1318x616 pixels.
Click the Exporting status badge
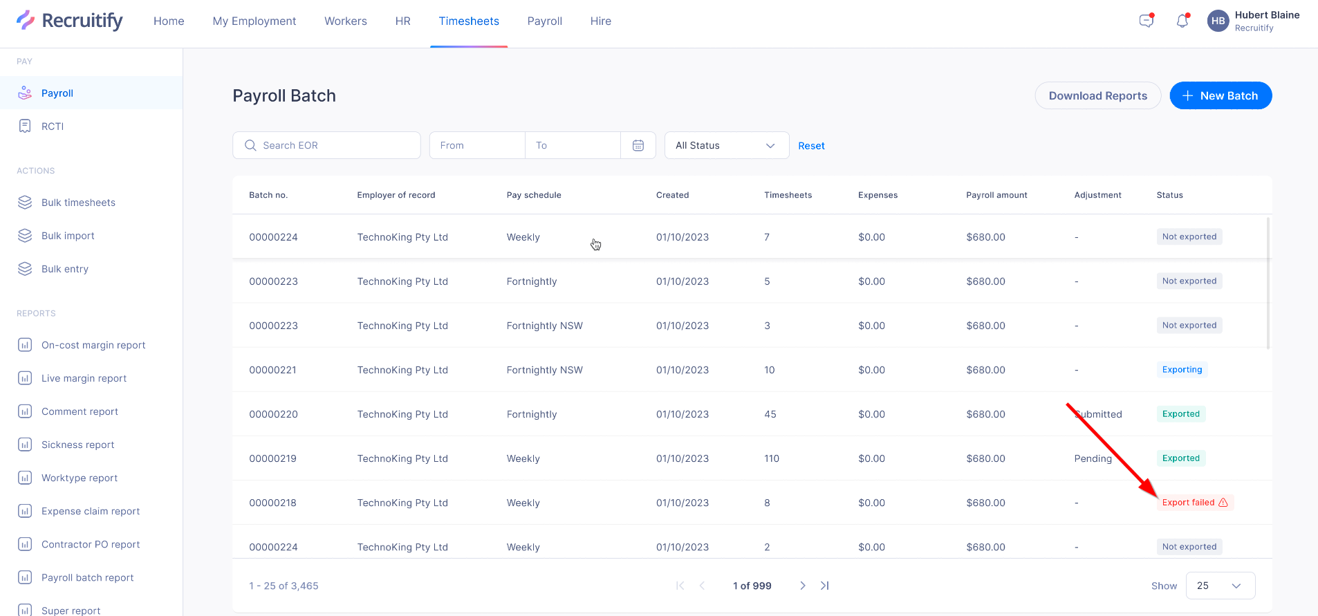coord(1182,370)
